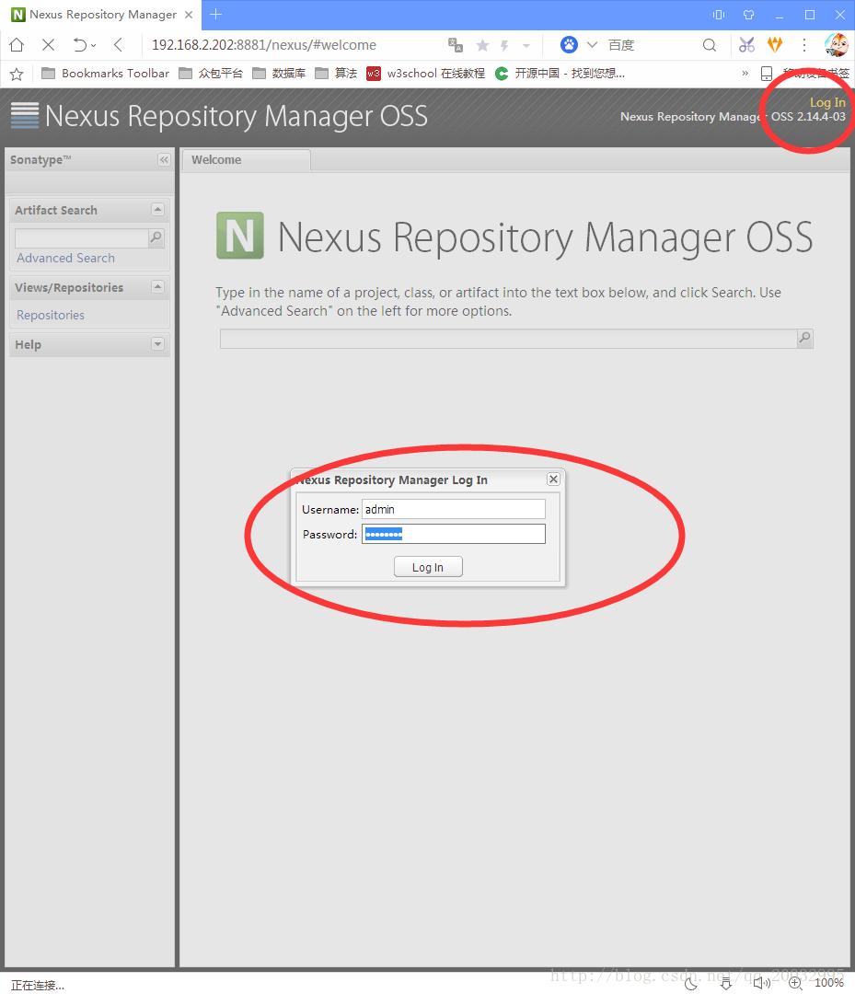Click the mobile bookmarks phone icon

tap(767, 74)
